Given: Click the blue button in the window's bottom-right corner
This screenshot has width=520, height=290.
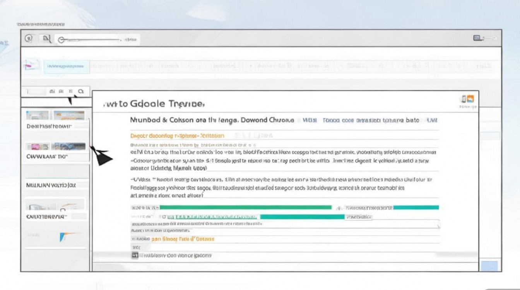Looking at the screenshot, I should pos(490,266).
